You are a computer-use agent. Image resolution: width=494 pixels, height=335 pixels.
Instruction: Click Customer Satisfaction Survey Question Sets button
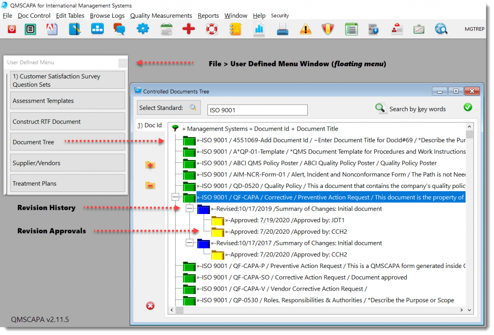(x=68, y=80)
